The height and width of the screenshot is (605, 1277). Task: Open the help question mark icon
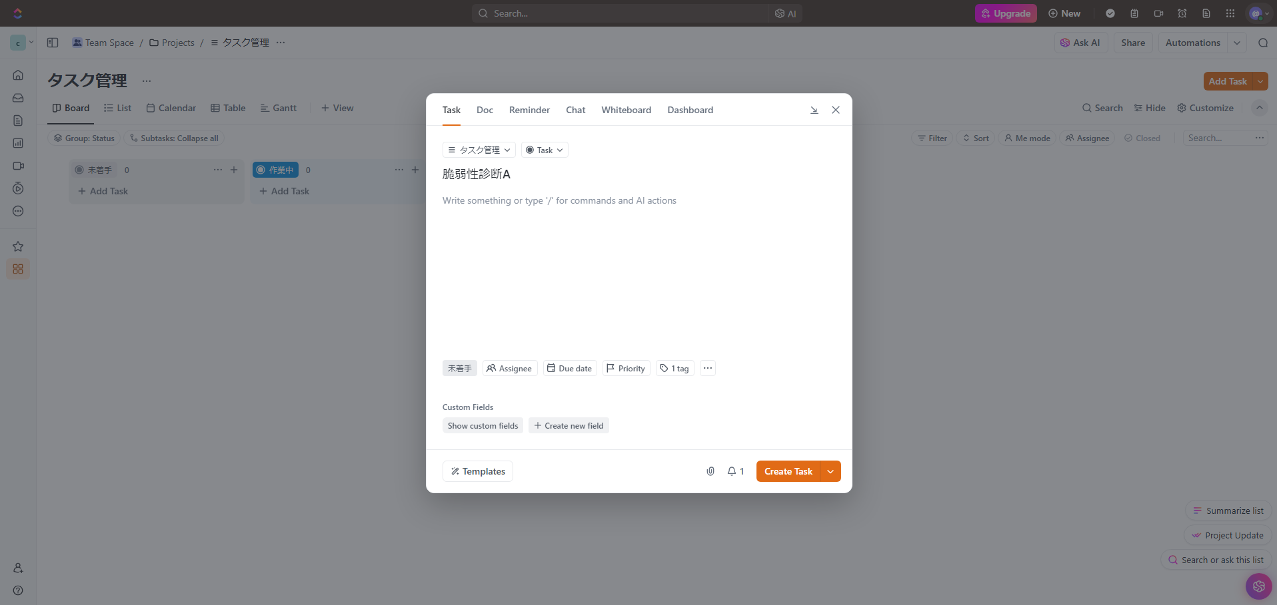(18, 590)
